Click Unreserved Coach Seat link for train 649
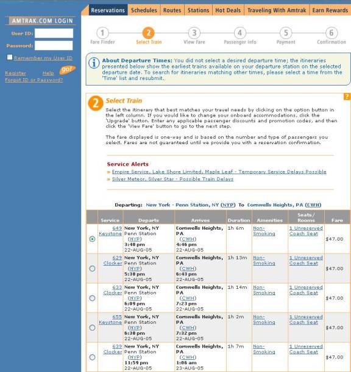This screenshot has width=351, height=372. click(306, 231)
